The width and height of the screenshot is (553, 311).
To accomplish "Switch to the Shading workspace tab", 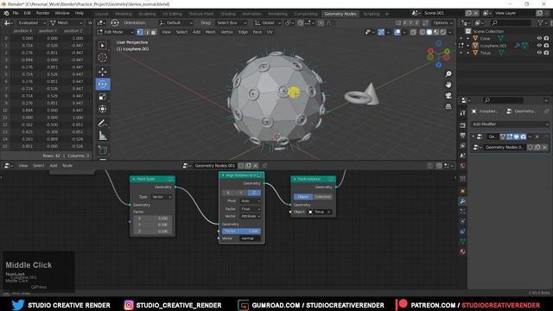I will coord(228,14).
